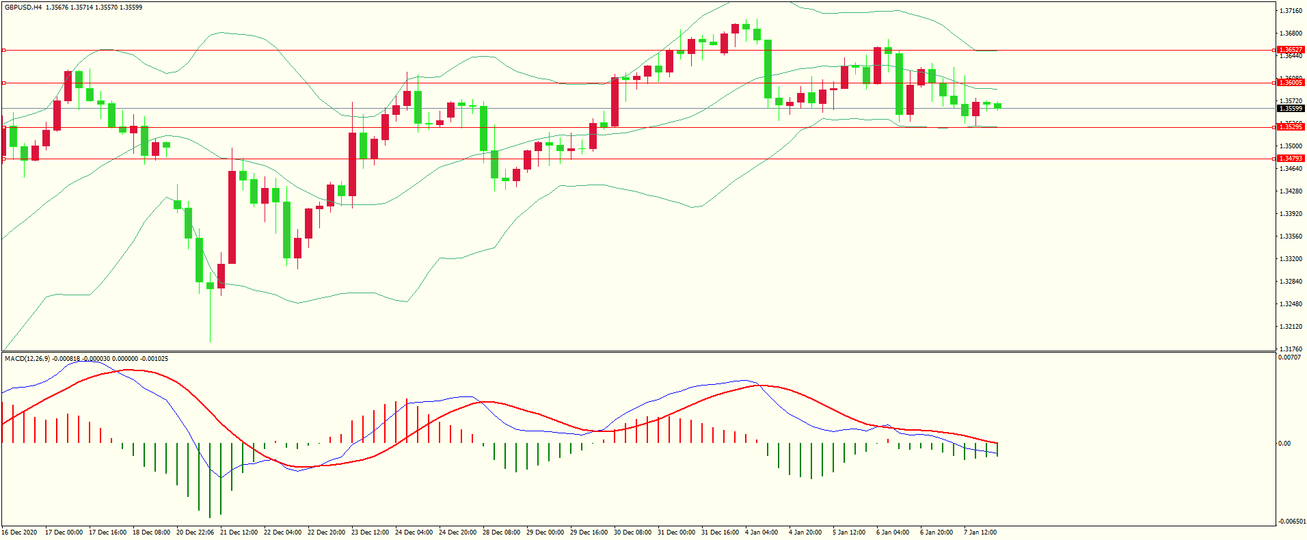Click the 0.00707 MACD scale value

[x=1289, y=357]
